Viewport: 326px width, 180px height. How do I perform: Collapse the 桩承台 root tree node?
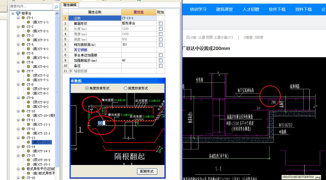pyautogui.click(x=13, y=13)
